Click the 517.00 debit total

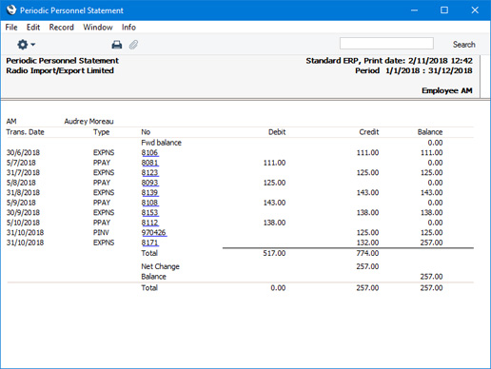click(x=274, y=253)
